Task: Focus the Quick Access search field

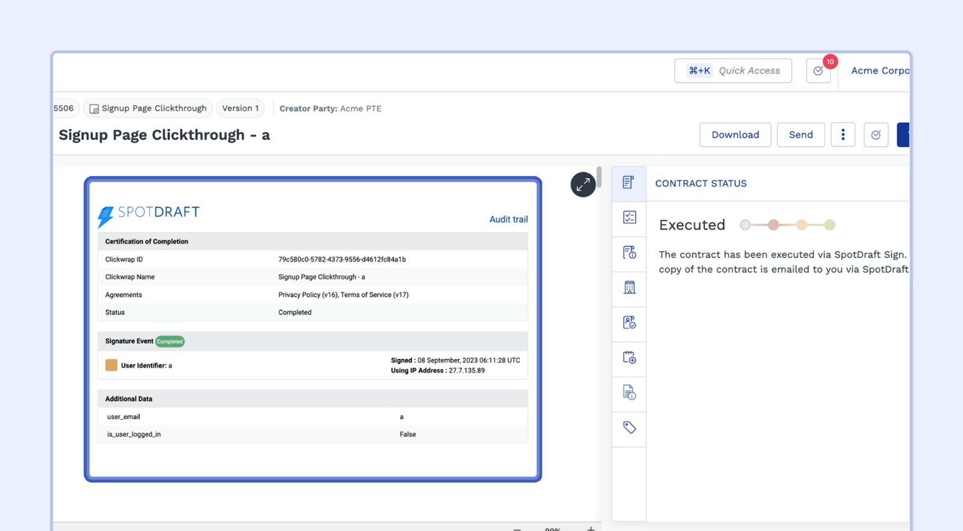Action: 733,71
